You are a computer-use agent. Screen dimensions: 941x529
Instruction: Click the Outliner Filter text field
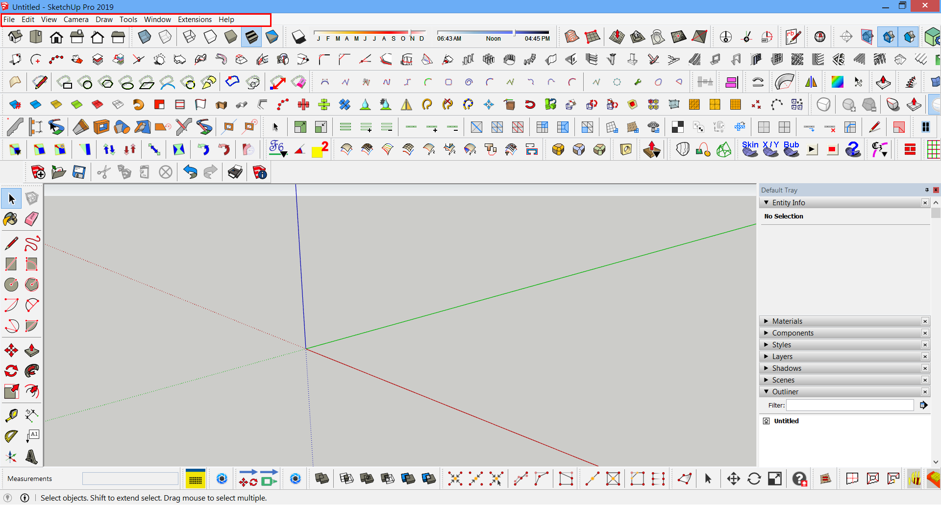[x=850, y=405]
